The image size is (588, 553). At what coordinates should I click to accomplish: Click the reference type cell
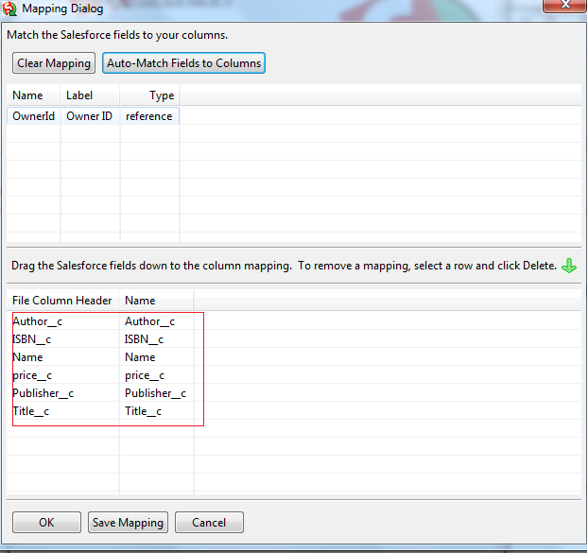pos(148,116)
